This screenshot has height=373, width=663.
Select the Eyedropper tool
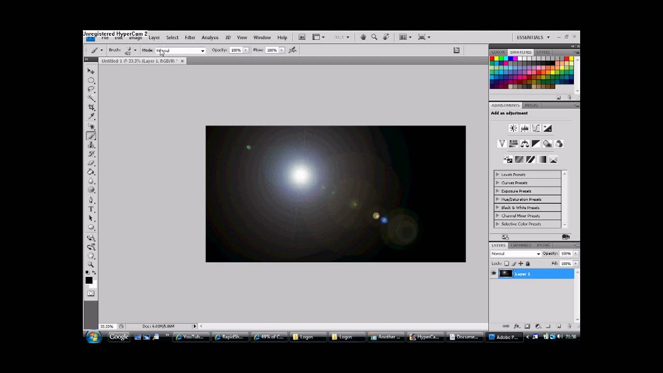coord(91,116)
